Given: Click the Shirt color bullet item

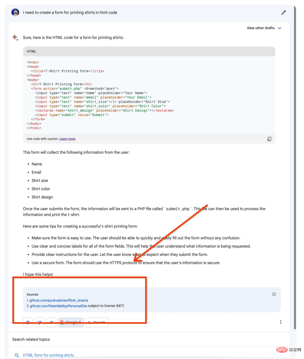Looking at the screenshot, I should click(x=41, y=189).
